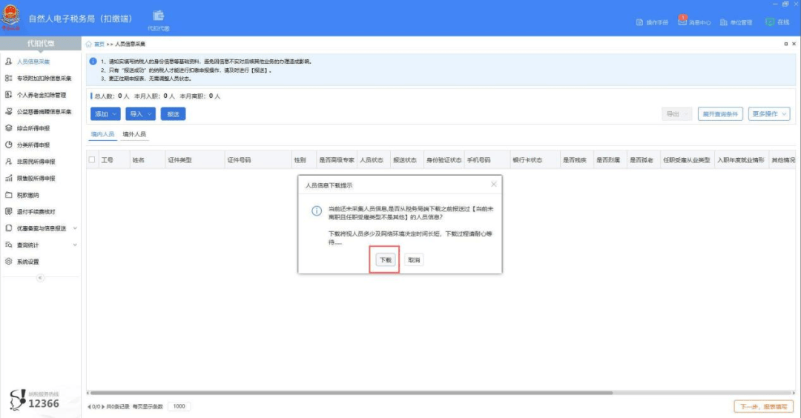Click the page size field showing 1000
This screenshot has width=801, height=418.
(178, 407)
